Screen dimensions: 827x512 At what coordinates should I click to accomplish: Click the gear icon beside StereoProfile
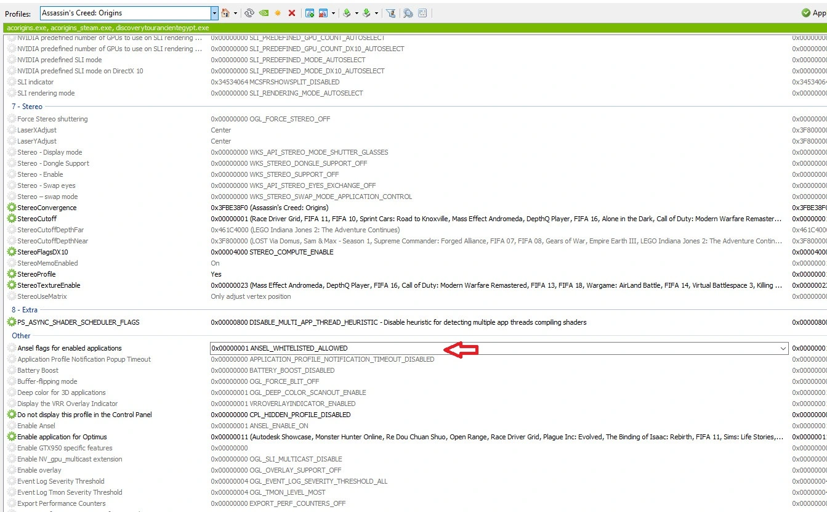(12, 274)
